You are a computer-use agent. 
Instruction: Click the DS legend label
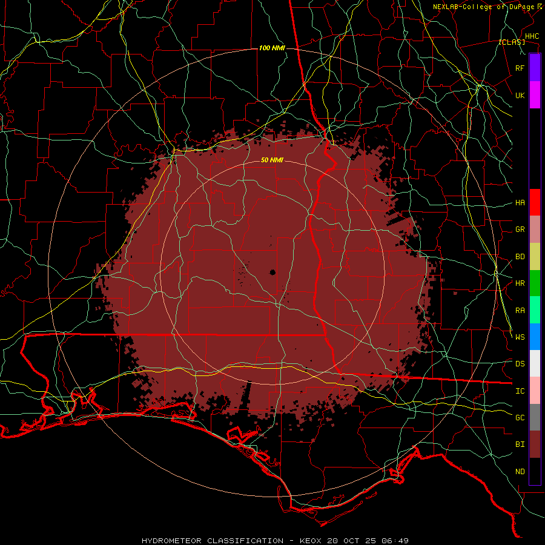point(520,363)
